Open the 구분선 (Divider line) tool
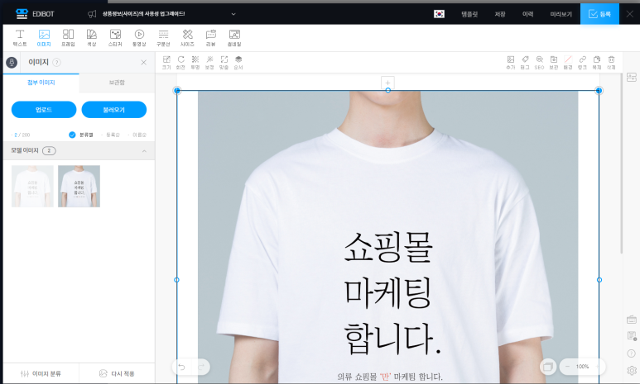This screenshot has height=384, width=640. [x=163, y=38]
